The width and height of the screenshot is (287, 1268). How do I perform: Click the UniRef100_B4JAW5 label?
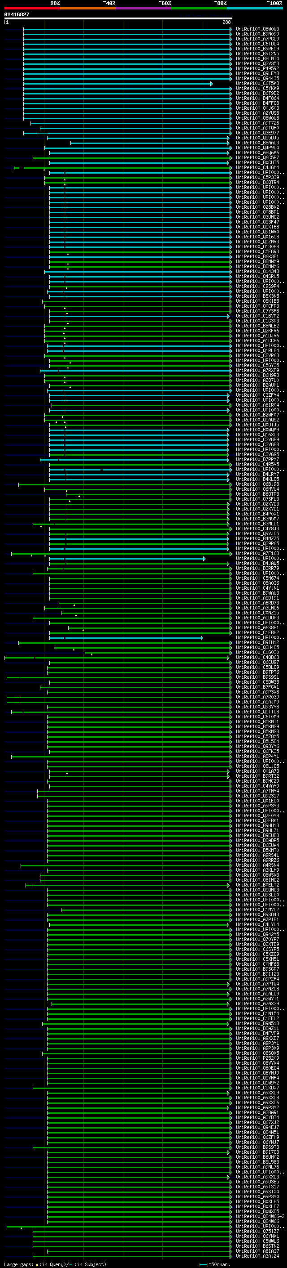257,563
